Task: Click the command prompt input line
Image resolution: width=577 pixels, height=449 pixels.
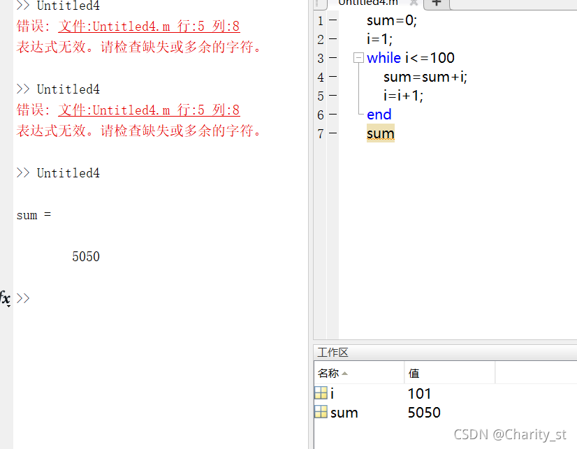Action: (x=140, y=298)
